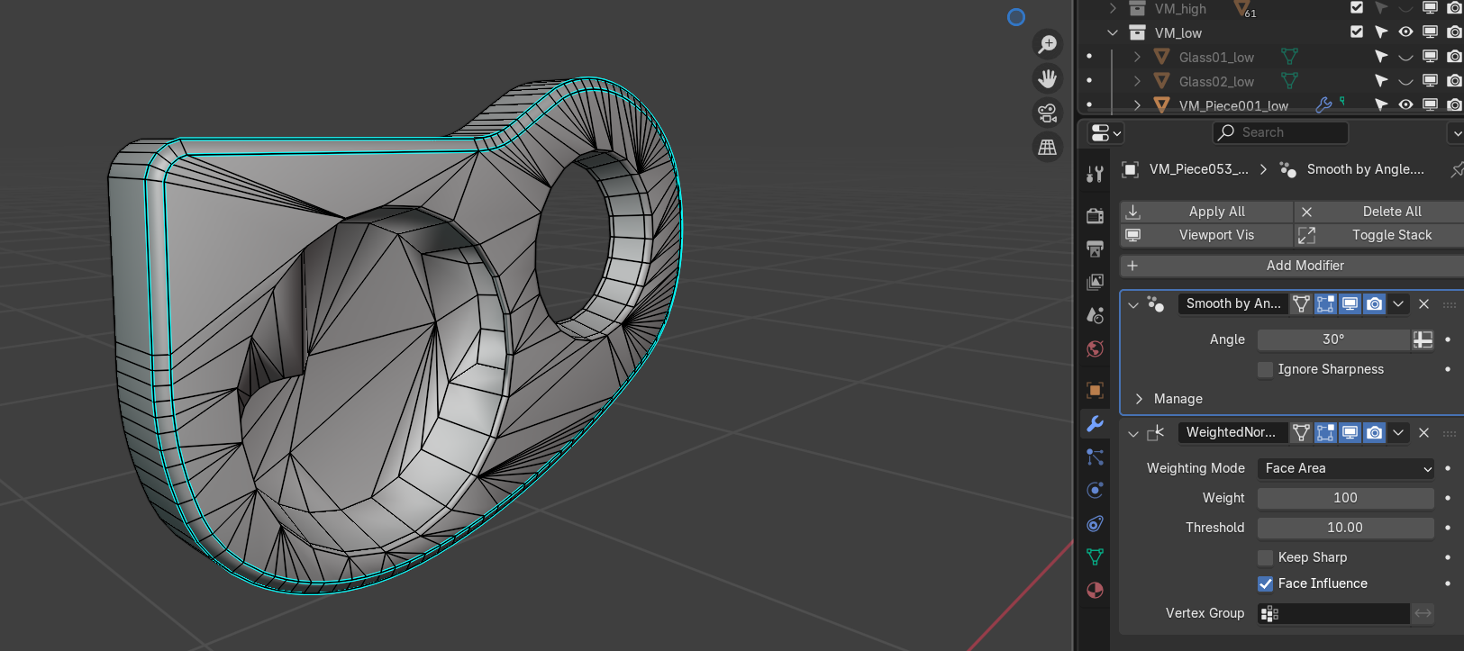Enable the Ignore Sharpness checkbox
Image resolution: width=1464 pixels, height=651 pixels.
pyautogui.click(x=1266, y=369)
